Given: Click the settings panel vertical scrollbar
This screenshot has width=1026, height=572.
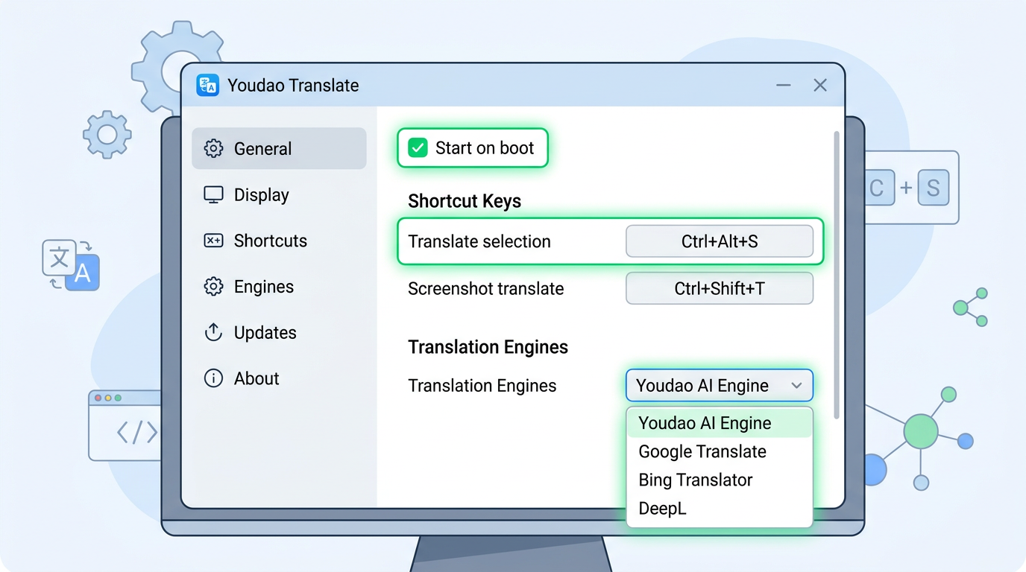Looking at the screenshot, I should point(837,275).
